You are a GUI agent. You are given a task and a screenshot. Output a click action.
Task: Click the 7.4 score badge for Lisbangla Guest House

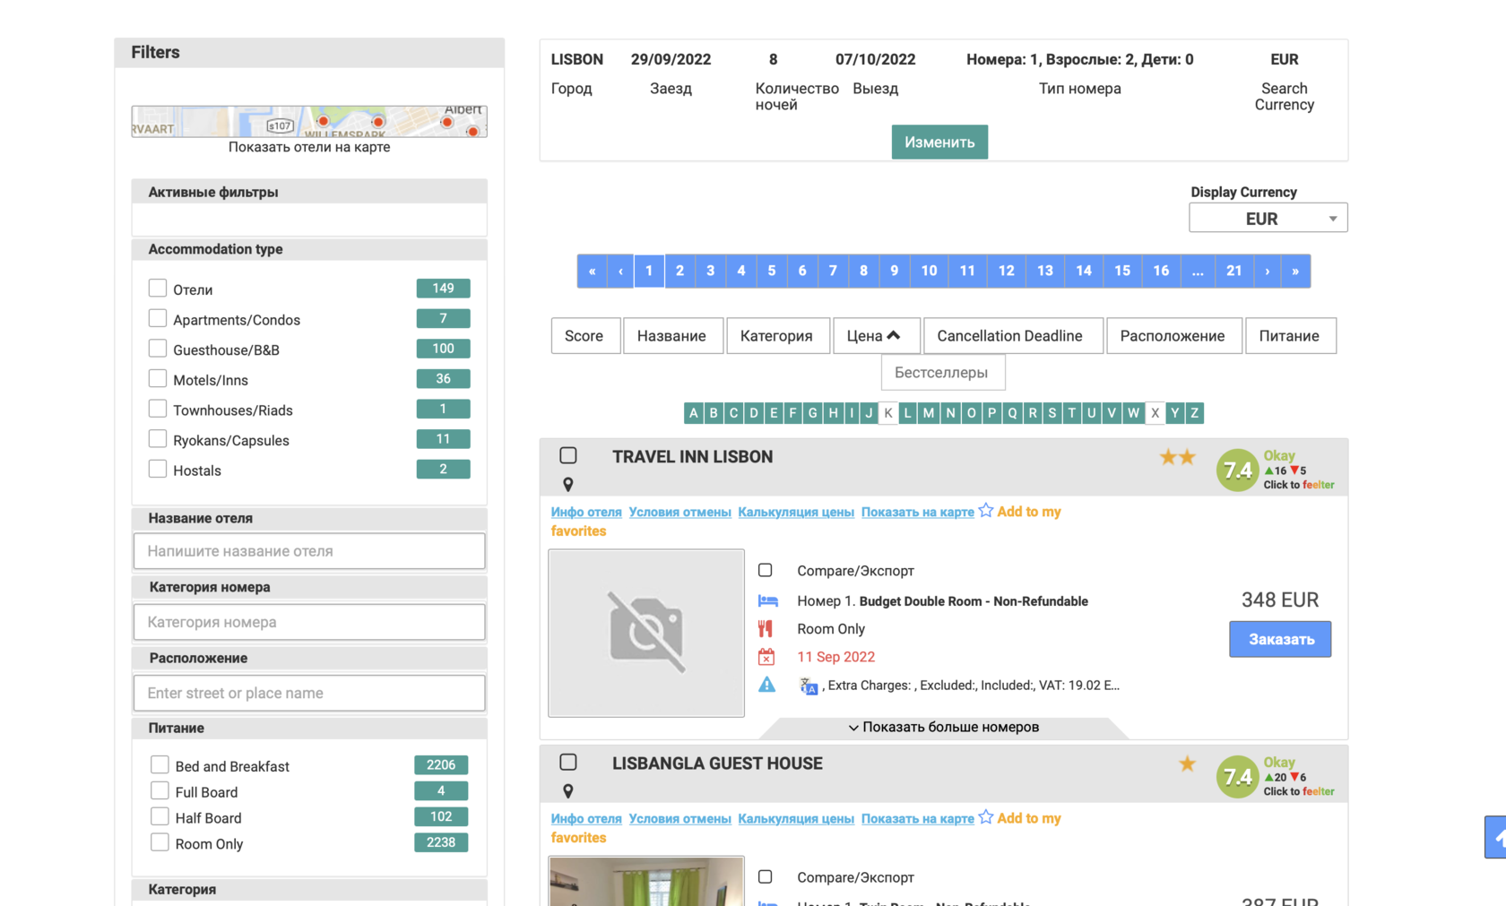pyautogui.click(x=1237, y=776)
